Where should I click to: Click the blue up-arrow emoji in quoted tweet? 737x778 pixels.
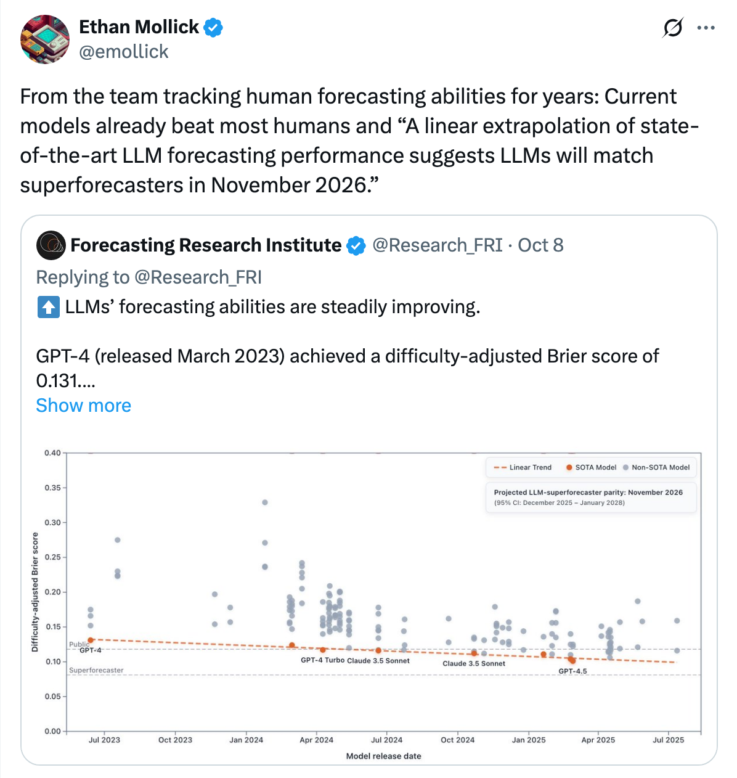coord(48,307)
